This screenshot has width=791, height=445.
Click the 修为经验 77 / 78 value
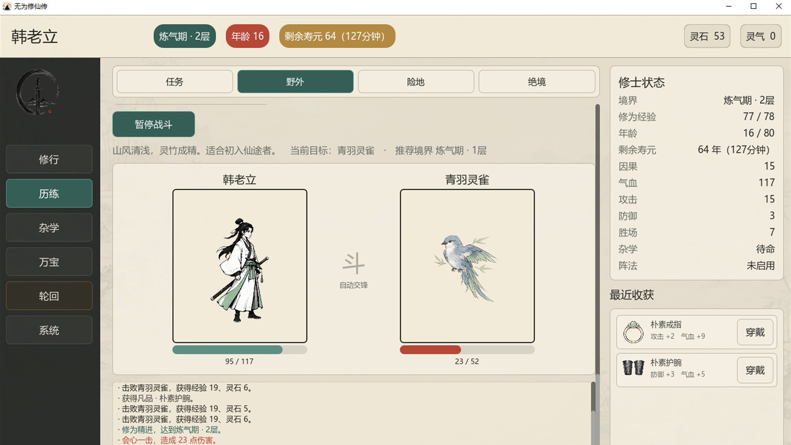tap(758, 117)
